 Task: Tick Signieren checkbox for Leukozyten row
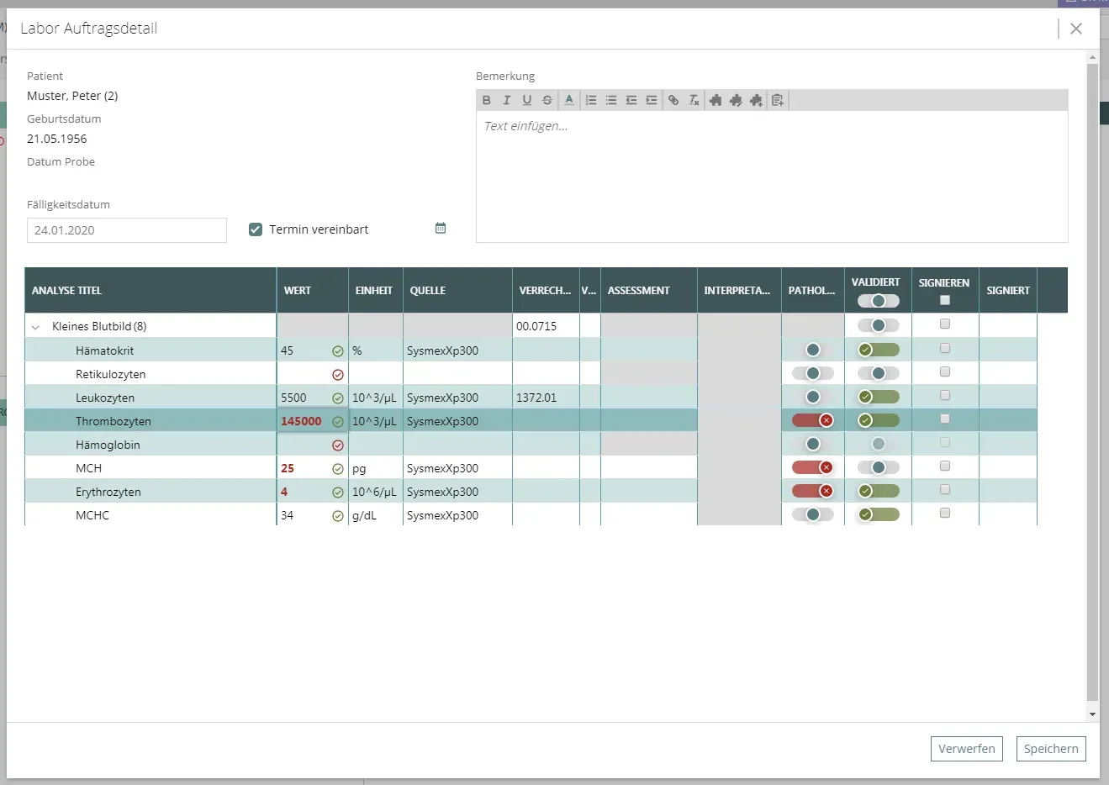tap(945, 395)
